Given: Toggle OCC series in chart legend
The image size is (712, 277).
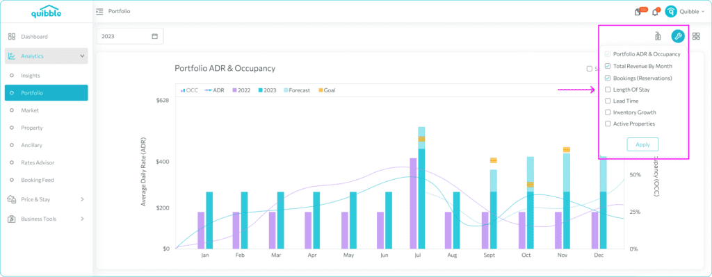Looking at the screenshot, I should [189, 90].
